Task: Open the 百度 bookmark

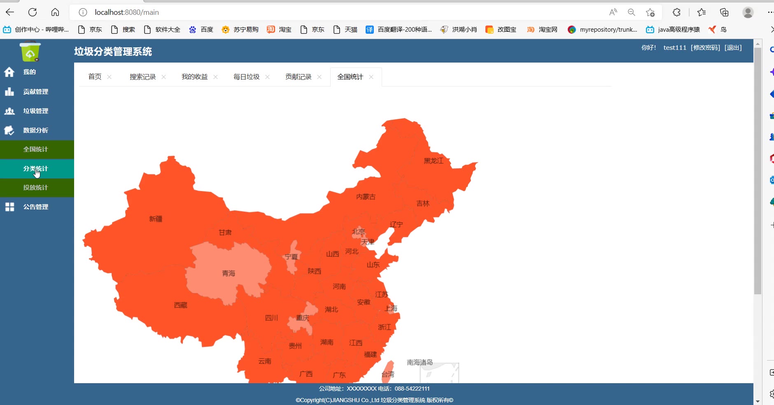Action: click(x=201, y=30)
